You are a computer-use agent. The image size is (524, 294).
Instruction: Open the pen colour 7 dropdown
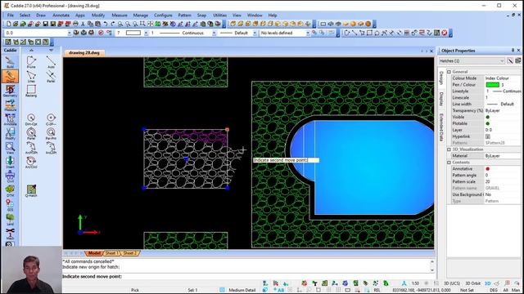[146, 33]
